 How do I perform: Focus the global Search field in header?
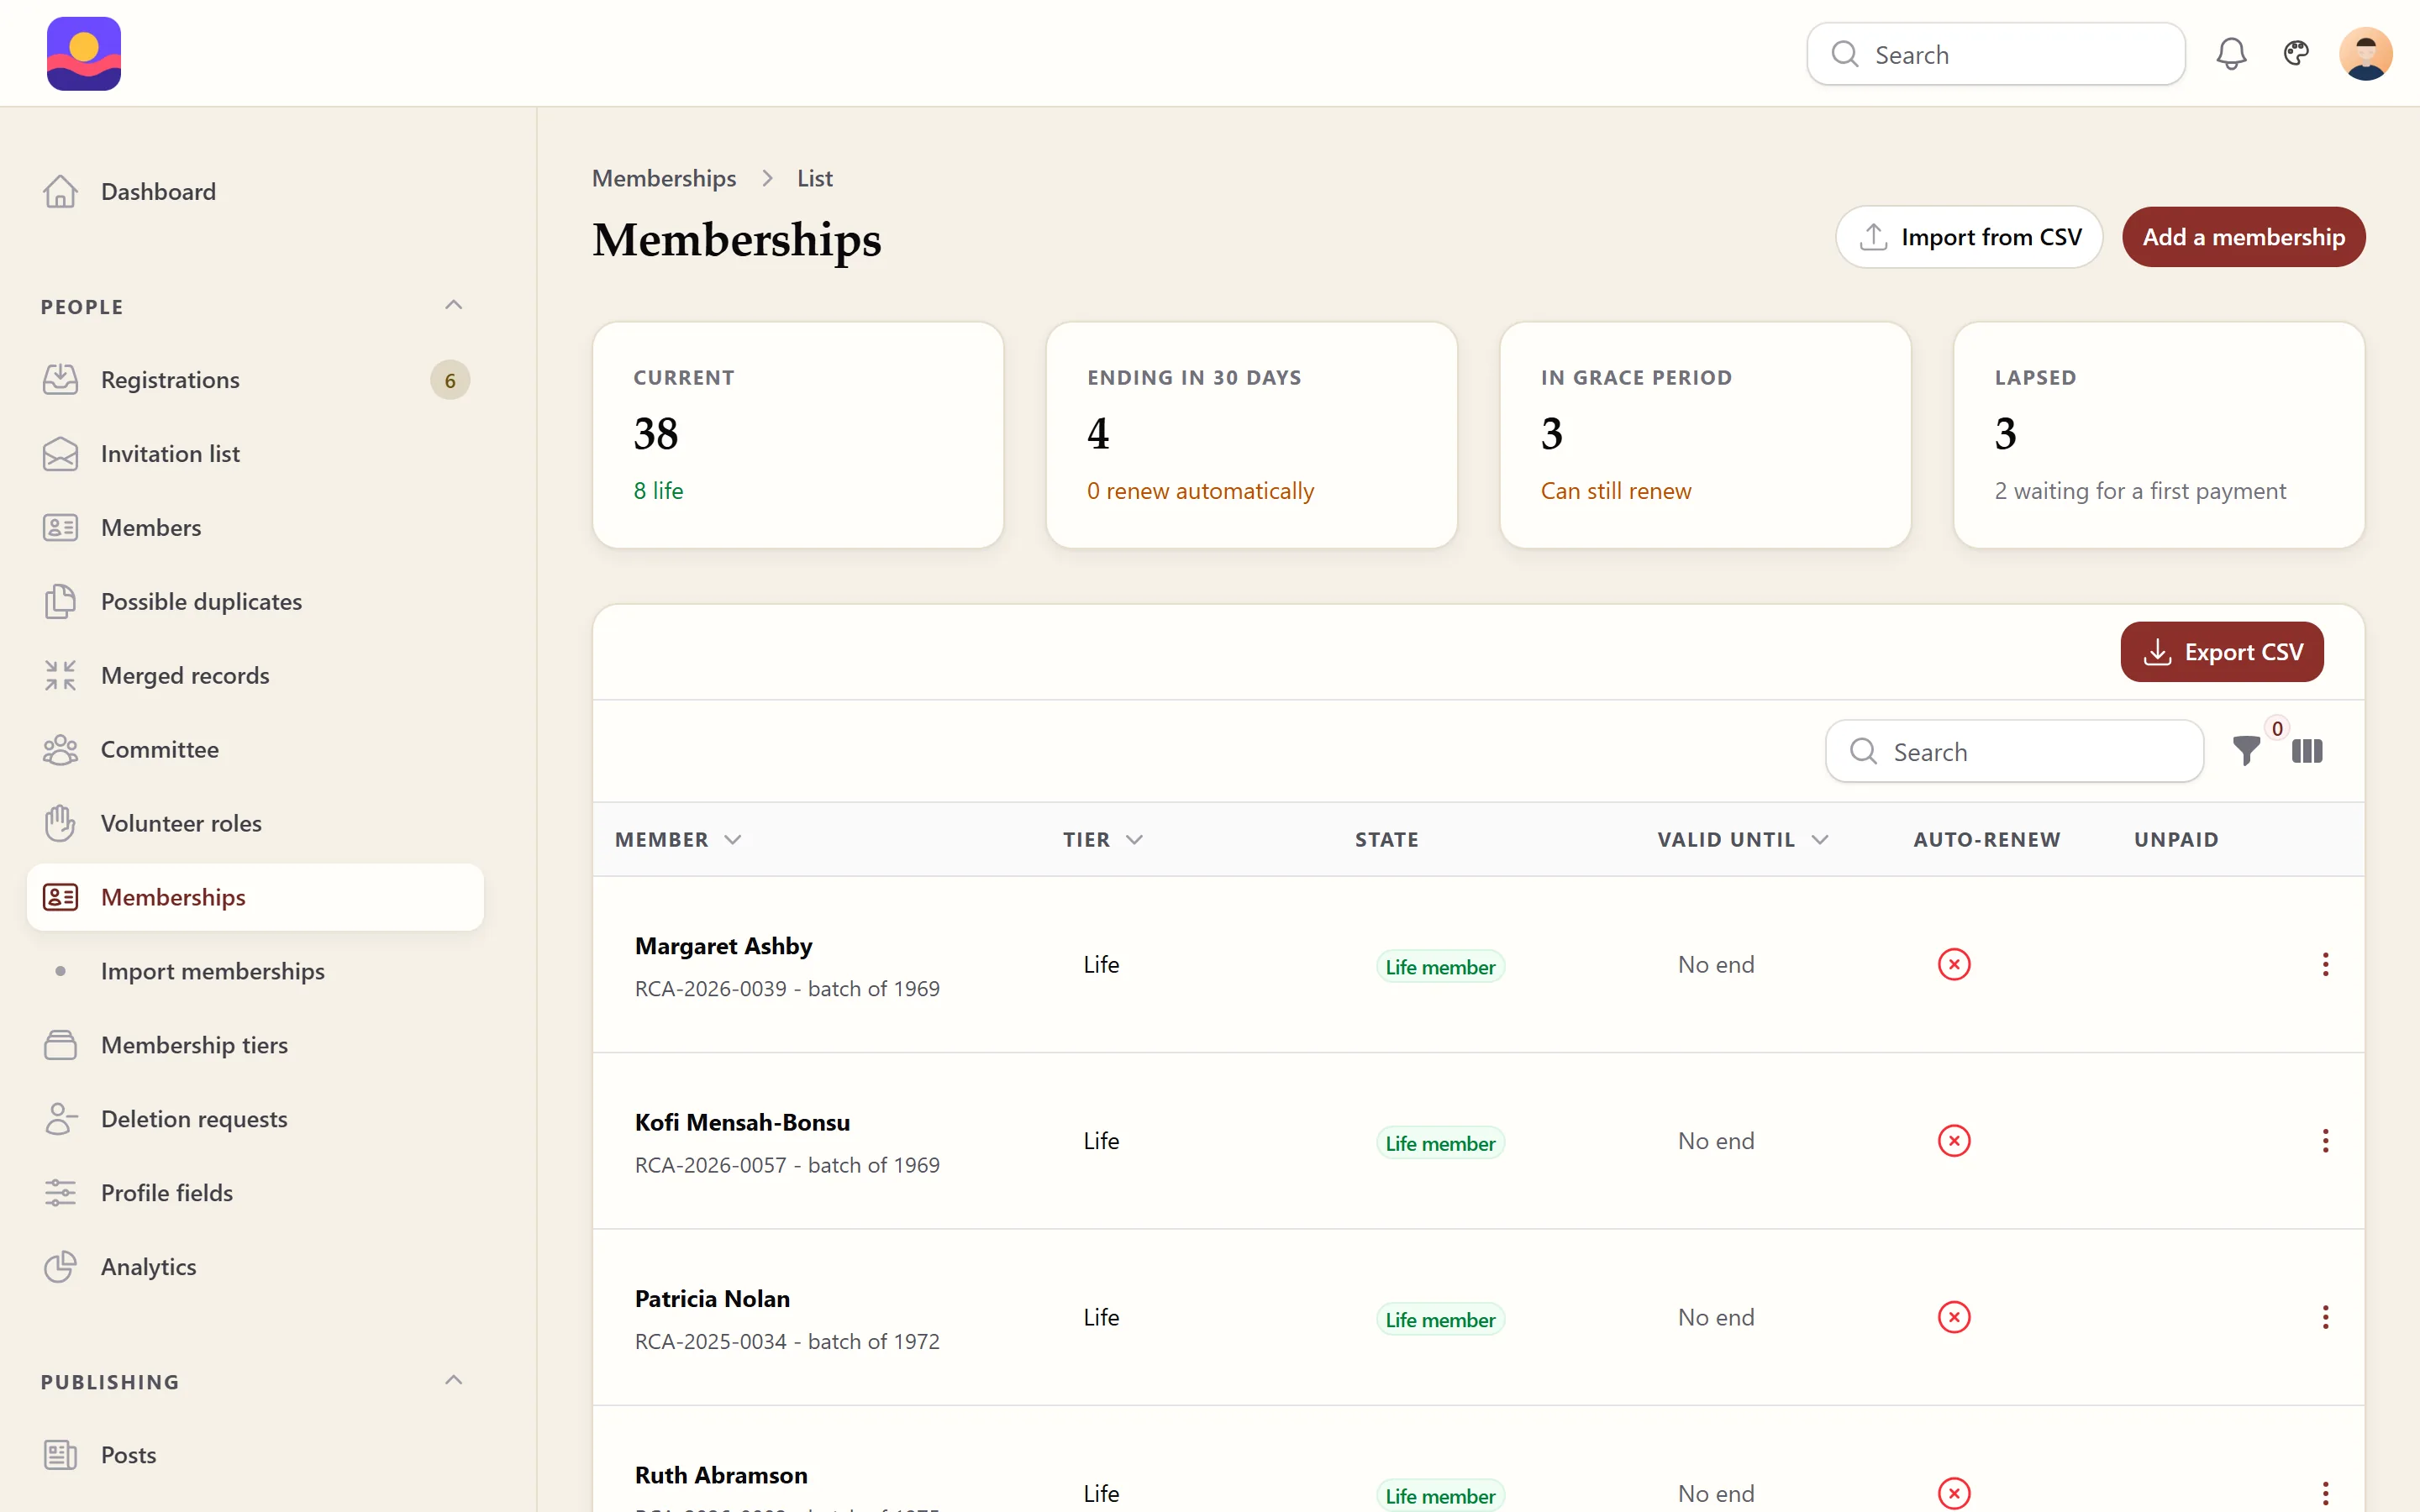click(1996, 54)
